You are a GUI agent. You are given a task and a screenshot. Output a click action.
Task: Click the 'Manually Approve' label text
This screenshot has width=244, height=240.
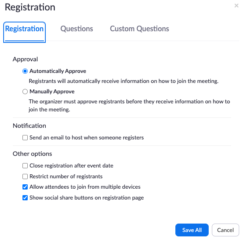(52, 91)
